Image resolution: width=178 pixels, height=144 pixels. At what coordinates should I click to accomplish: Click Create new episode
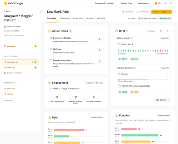pyautogui.click(x=13, y=73)
